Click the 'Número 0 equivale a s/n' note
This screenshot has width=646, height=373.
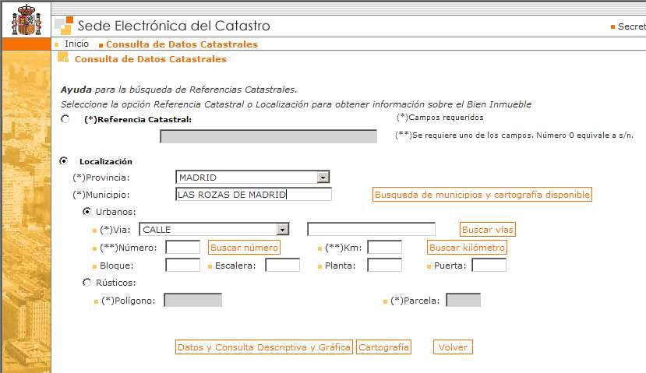584,135
